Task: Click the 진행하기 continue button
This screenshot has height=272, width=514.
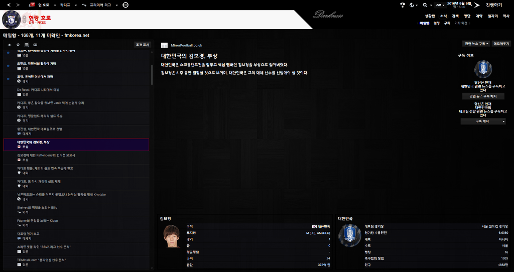Action: [494, 5]
